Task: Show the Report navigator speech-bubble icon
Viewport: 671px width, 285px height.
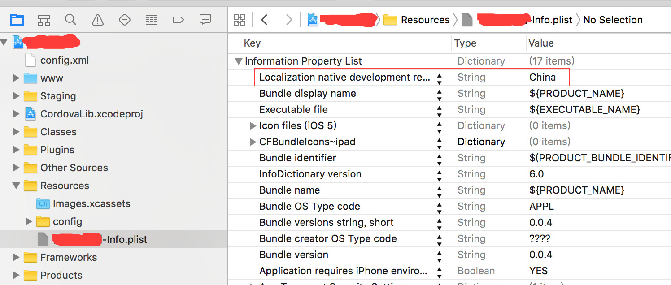Action: [205, 20]
